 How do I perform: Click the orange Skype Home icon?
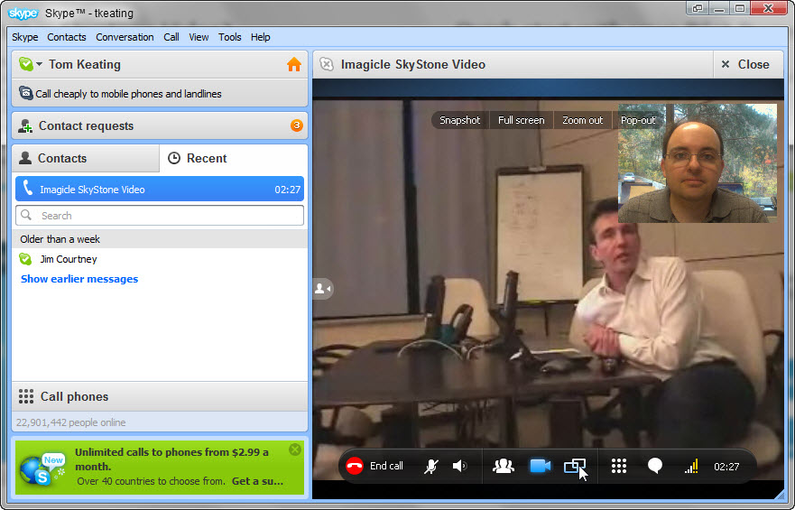click(x=293, y=65)
